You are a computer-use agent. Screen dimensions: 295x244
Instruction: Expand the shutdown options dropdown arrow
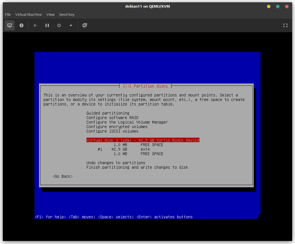(71, 25)
